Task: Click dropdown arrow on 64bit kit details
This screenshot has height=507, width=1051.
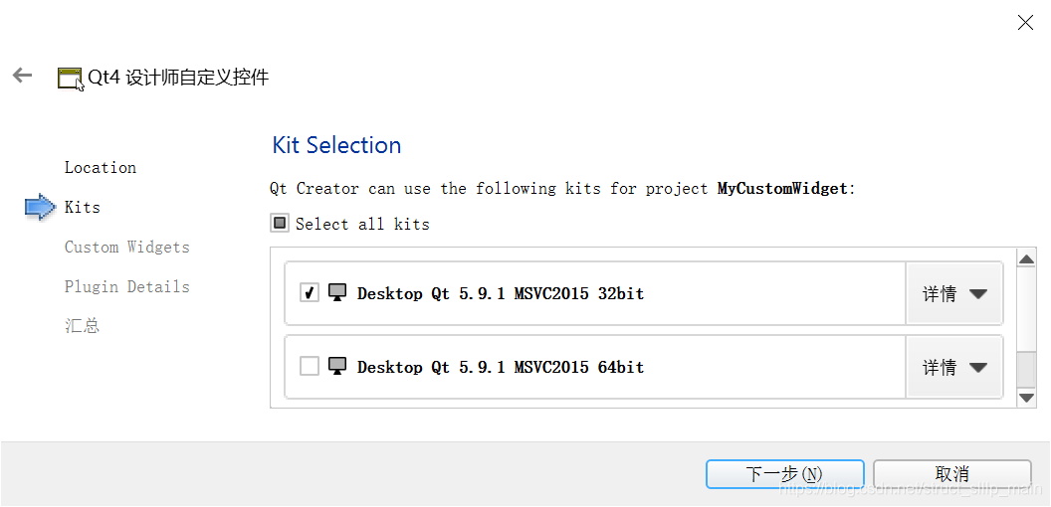Action: [x=978, y=367]
